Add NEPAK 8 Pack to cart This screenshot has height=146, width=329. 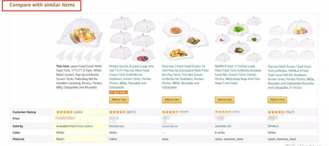pos(225,100)
